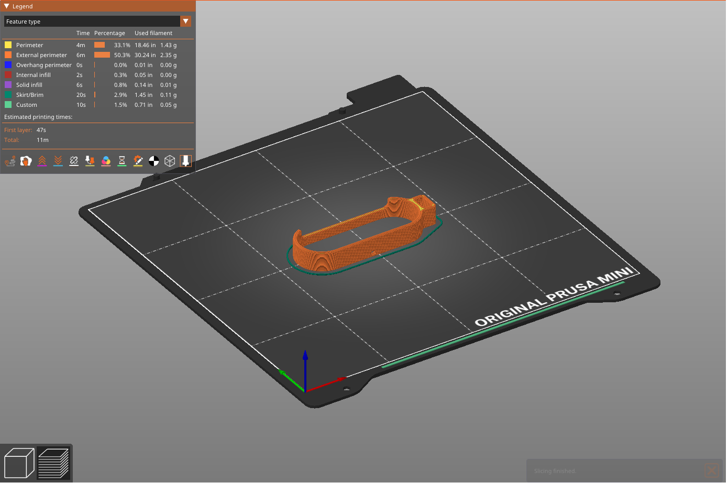Switch to sliced layers preview view
Screen dimensions: 728x483
(53, 463)
